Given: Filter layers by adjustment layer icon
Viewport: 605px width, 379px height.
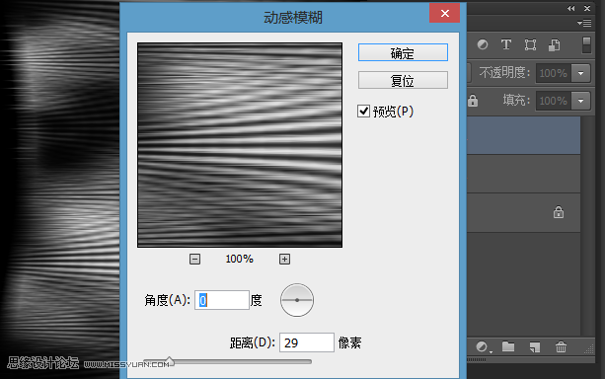Looking at the screenshot, I should (x=483, y=44).
